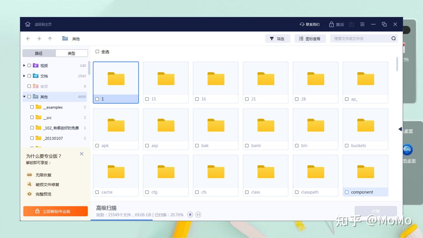The height and width of the screenshot is (238, 423).
Task: Check the _20130107 folder checkbox
Action: (x=32, y=138)
